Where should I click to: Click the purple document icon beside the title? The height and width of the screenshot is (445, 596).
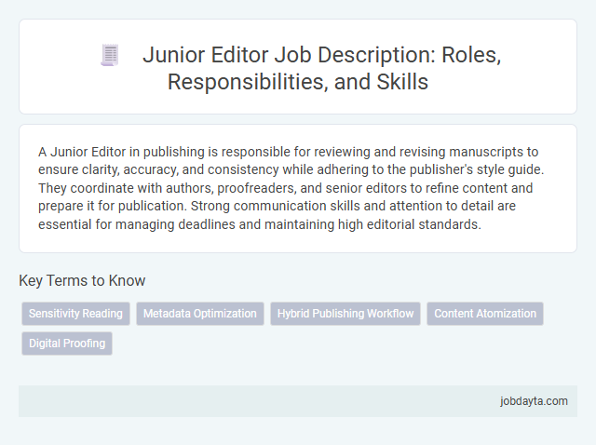pos(110,55)
